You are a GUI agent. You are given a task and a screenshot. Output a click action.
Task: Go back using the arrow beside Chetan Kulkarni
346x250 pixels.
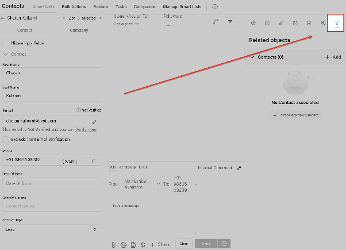tap(3, 18)
